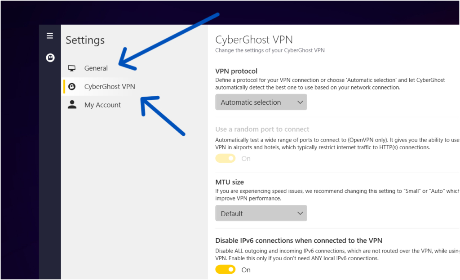The image size is (460, 280).
Task: Expand the Automatic selection combo box
Action: (x=261, y=102)
